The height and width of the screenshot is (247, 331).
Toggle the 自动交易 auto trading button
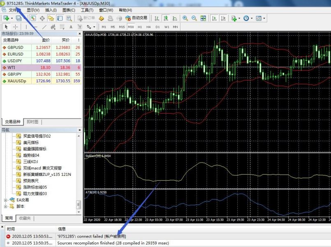click(137, 18)
